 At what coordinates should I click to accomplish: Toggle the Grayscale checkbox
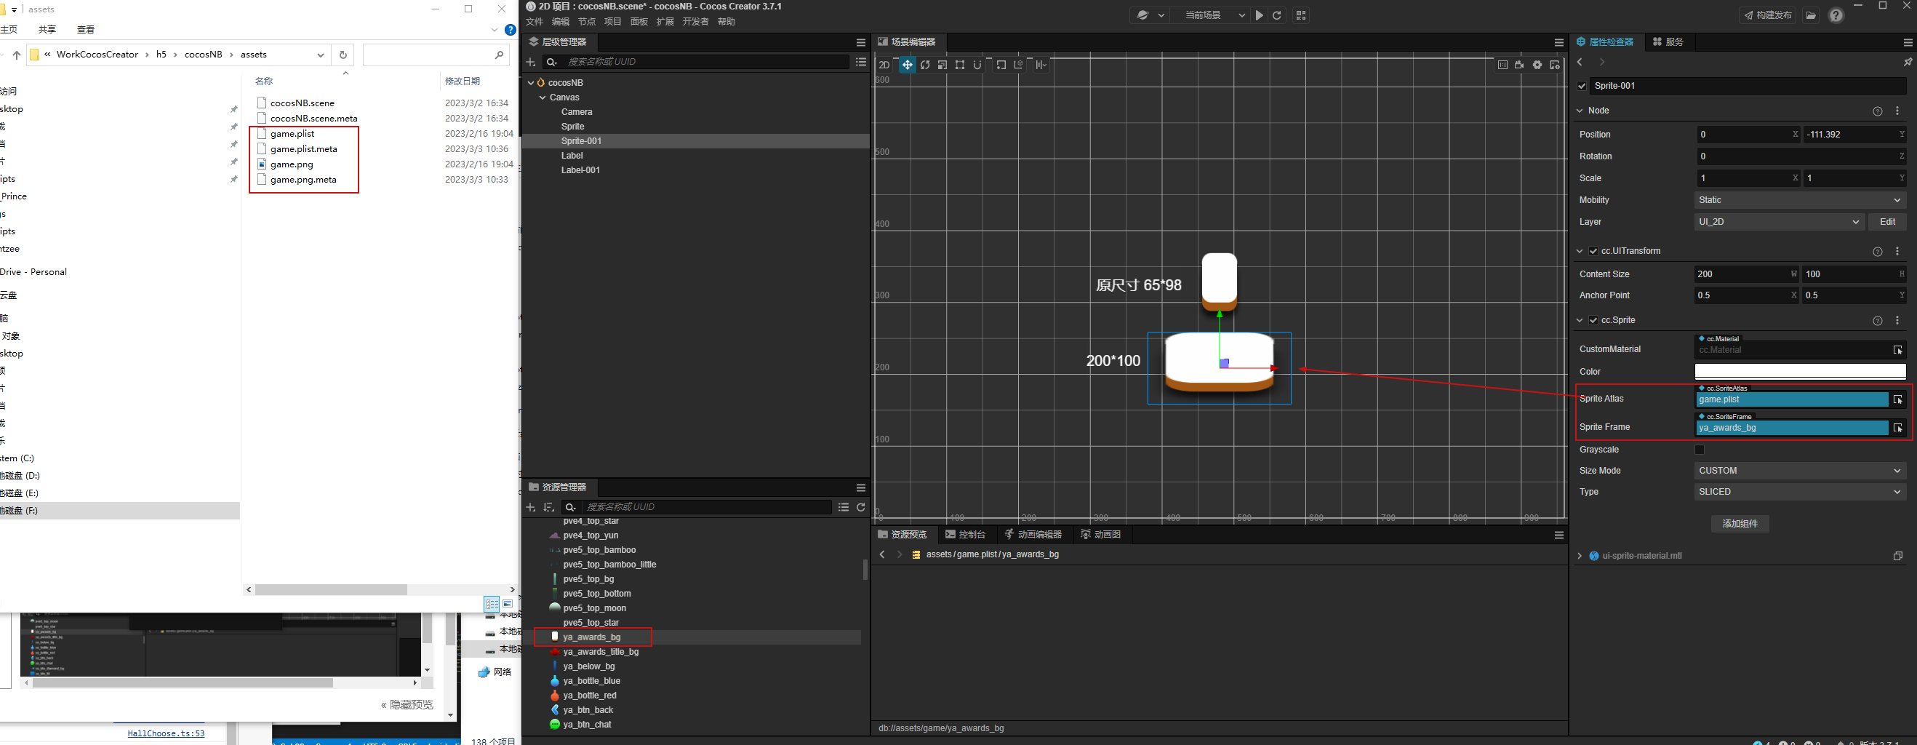point(1699,450)
